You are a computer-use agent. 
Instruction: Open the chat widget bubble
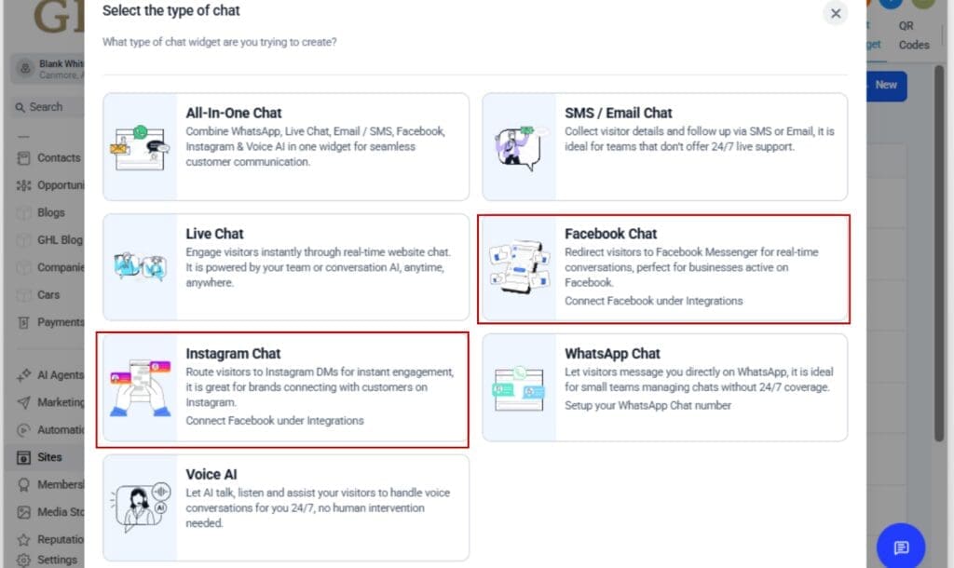pos(900,547)
